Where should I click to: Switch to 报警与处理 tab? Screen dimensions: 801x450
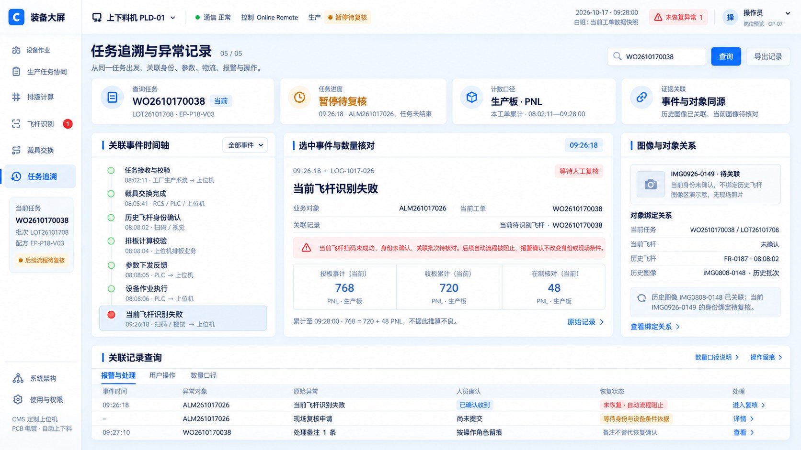click(118, 375)
